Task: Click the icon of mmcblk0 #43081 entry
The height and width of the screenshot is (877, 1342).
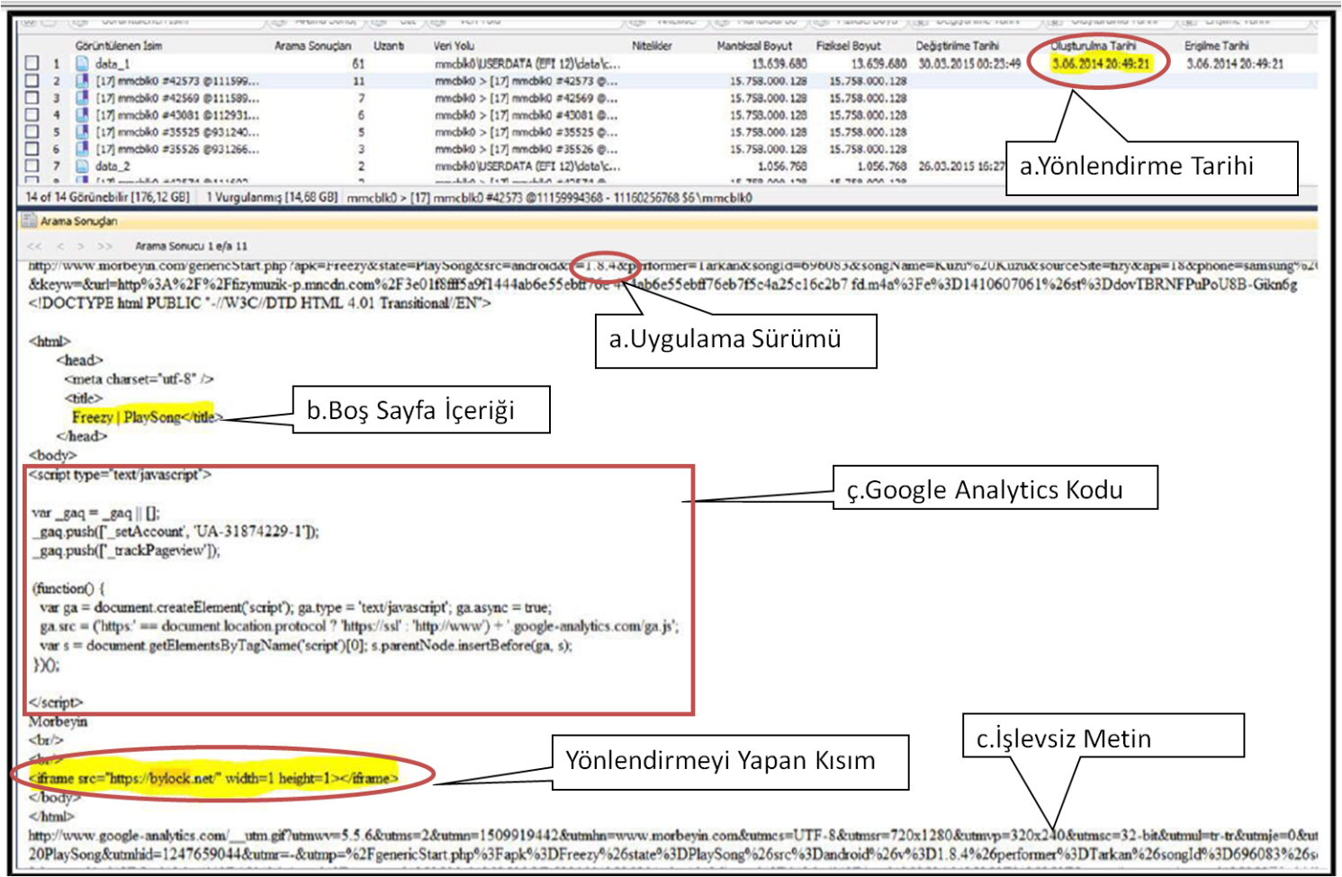Action: tap(82, 115)
